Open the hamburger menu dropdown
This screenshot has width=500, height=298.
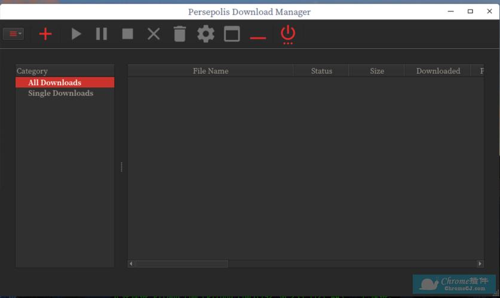(x=13, y=34)
